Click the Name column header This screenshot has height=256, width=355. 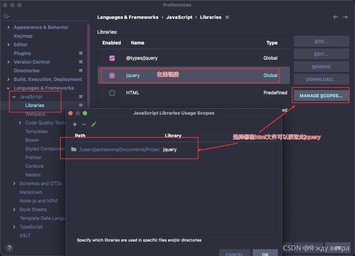[137, 43]
